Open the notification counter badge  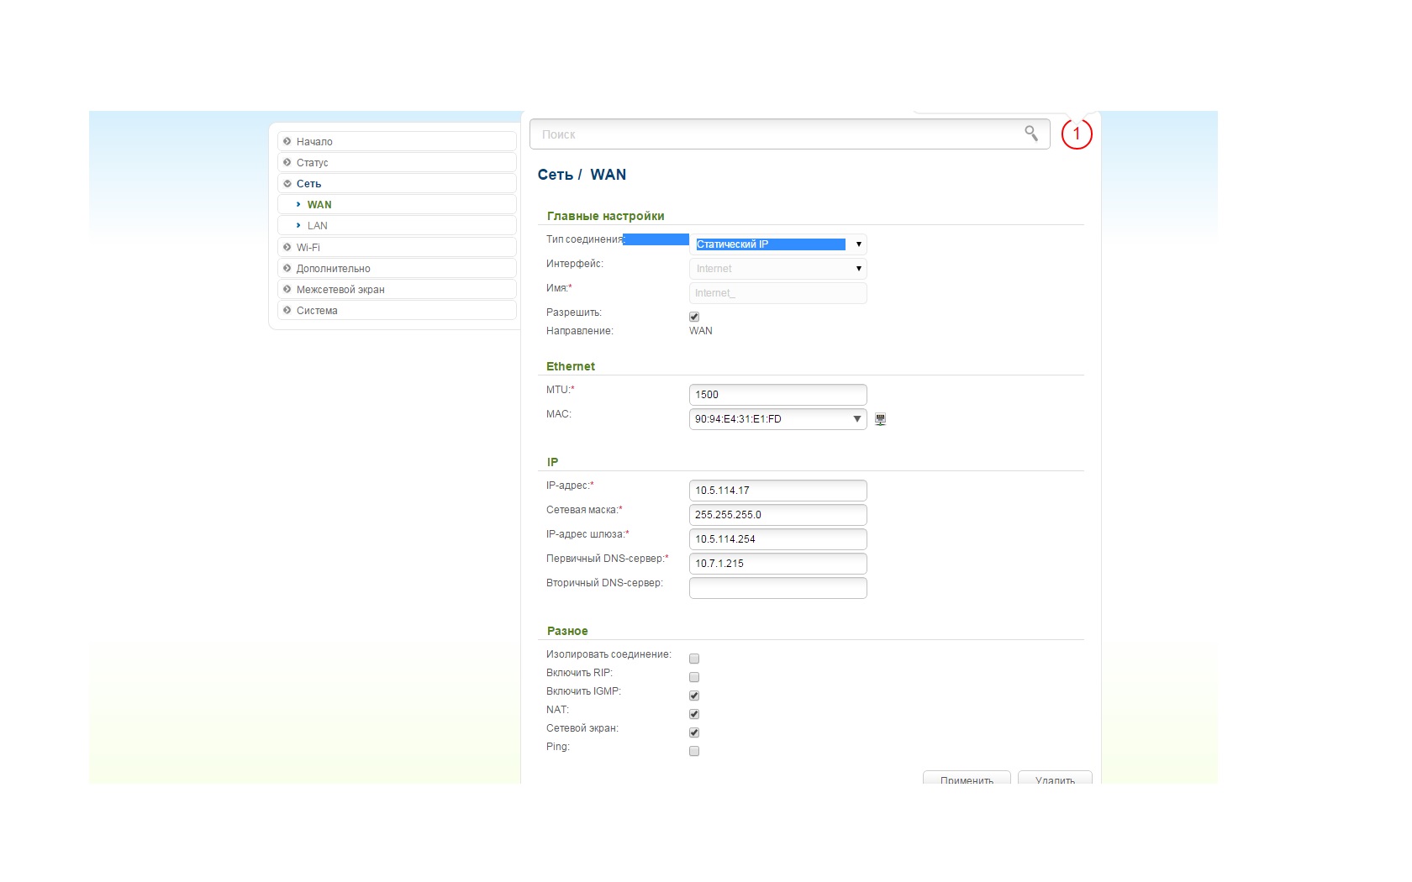pyautogui.click(x=1076, y=134)
